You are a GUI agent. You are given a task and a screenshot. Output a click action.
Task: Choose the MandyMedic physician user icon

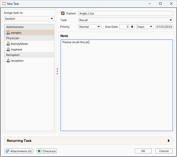[8, 44]
